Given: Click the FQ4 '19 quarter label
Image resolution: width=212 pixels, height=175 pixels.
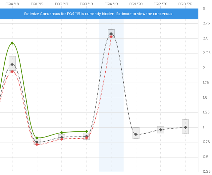Looking at the screenshot, I should pyautogui.click(x=111, y=4).
